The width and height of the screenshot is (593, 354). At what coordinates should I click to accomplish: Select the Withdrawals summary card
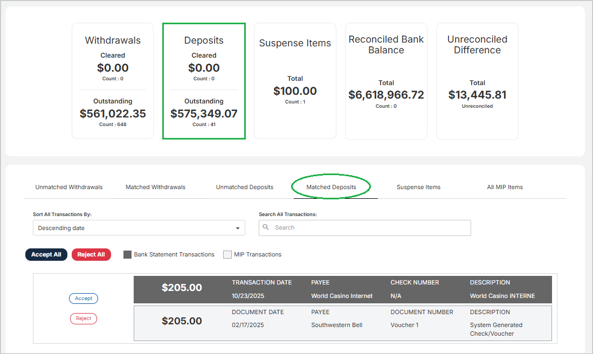113,81
